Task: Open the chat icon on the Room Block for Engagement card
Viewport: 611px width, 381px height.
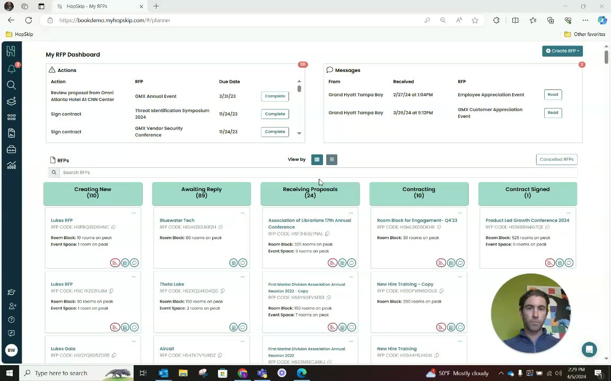Action: 460,263
